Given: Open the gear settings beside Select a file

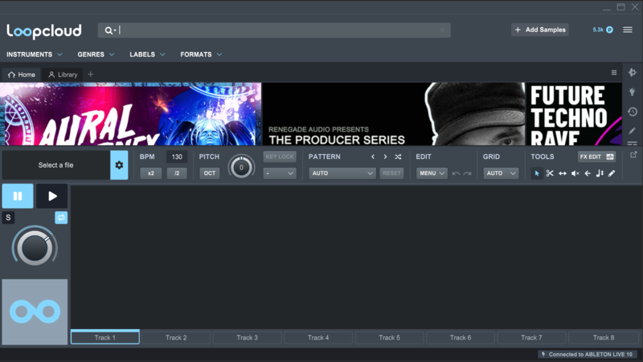Looking at the screenshot, I should tap(119, 165).
